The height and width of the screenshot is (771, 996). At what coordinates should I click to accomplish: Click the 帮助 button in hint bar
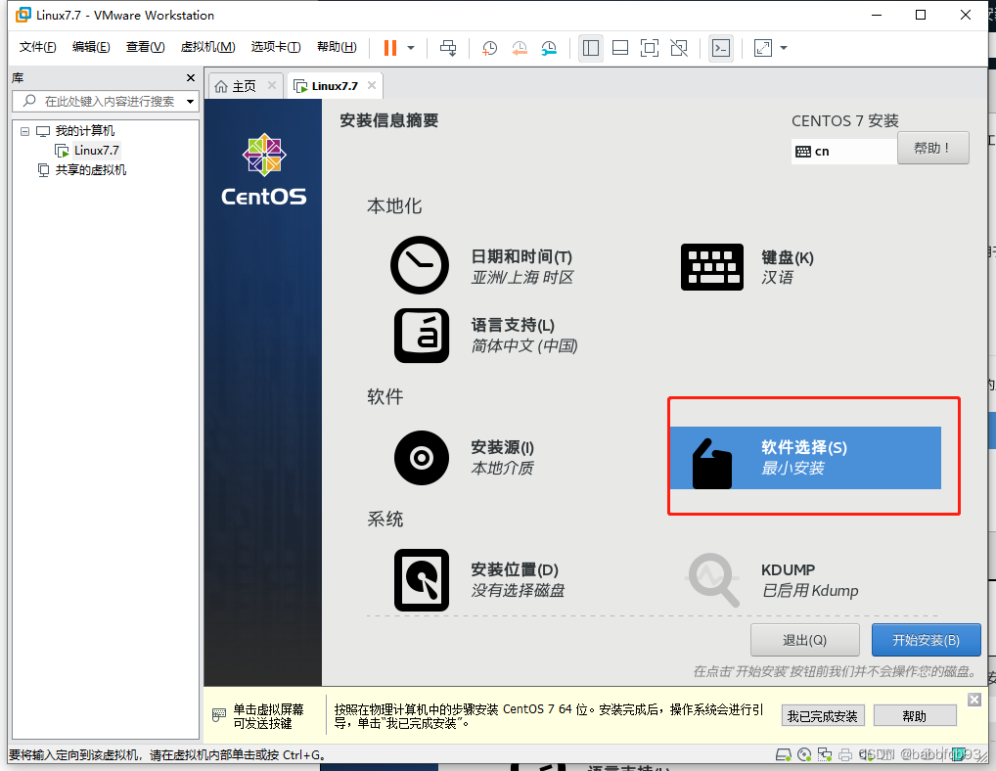[915, 716]
